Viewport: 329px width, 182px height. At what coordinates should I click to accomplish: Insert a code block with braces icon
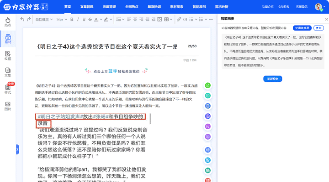coord(185,20)
